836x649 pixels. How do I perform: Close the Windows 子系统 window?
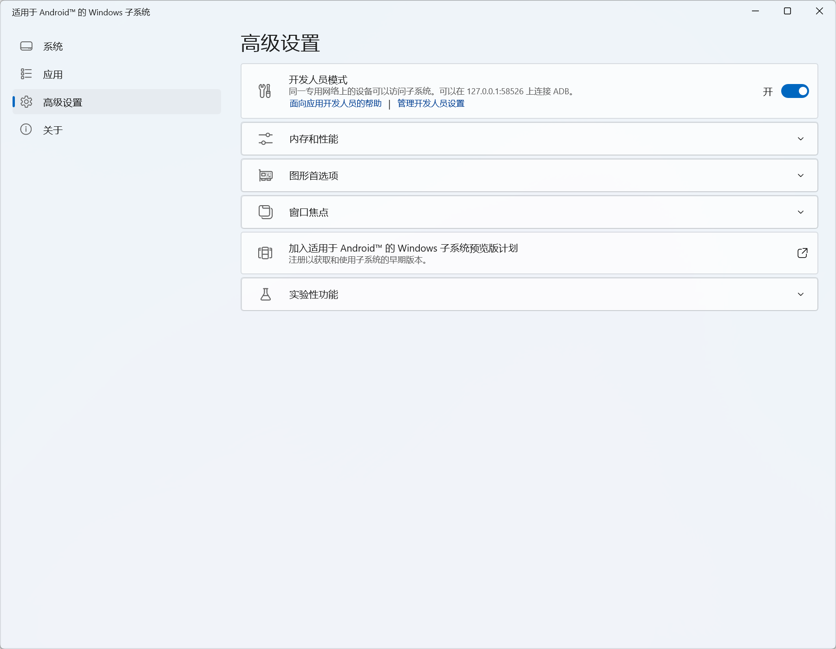(819, 11)
